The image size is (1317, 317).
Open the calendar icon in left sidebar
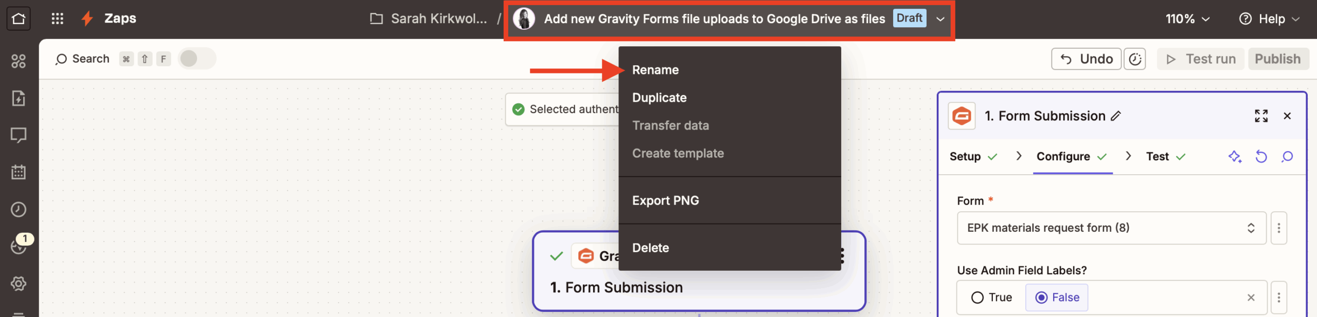[19, 172]
